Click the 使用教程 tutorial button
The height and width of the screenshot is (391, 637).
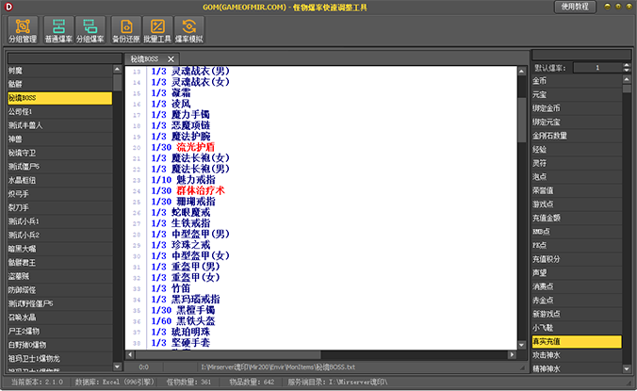coord(600,7)
